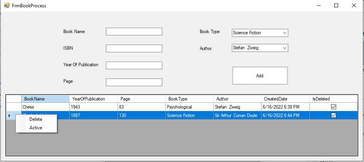Click the Page input field
The image size is (364, 162).
pos(134,82)
